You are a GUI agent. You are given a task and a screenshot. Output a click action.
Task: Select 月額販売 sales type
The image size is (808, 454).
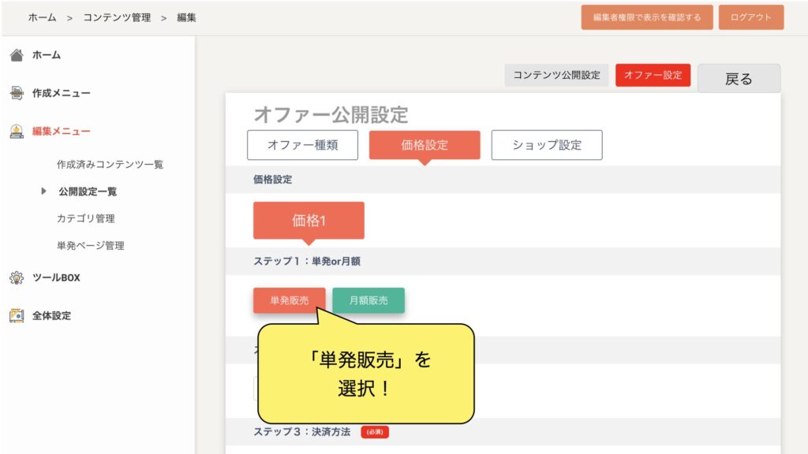coord(368,300)
